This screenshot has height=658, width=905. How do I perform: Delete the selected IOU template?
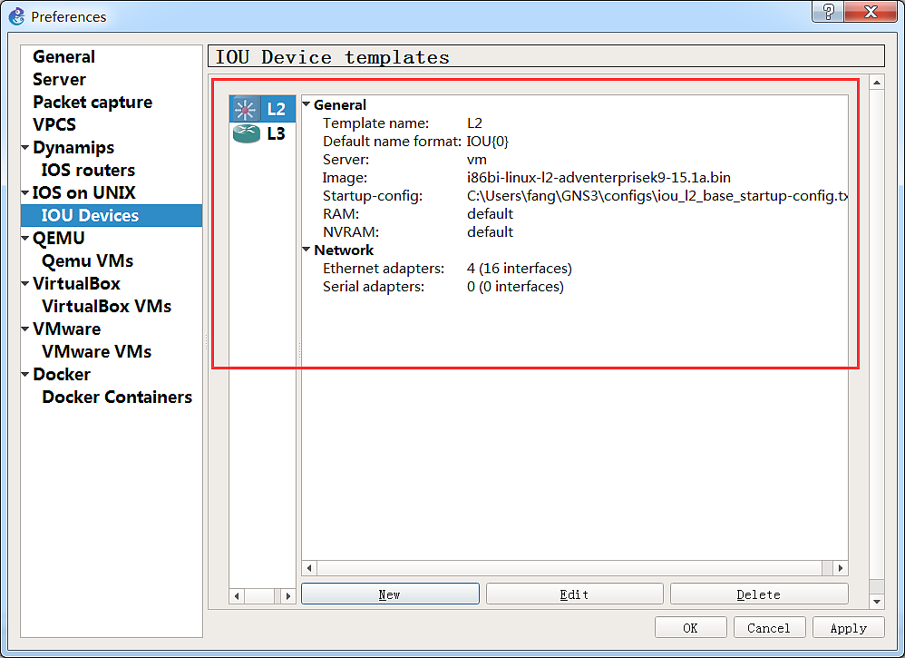point(759,594)
